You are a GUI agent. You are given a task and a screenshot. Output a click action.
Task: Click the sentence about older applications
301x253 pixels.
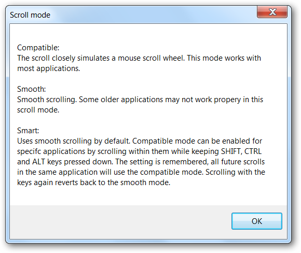tap(140, 100)
